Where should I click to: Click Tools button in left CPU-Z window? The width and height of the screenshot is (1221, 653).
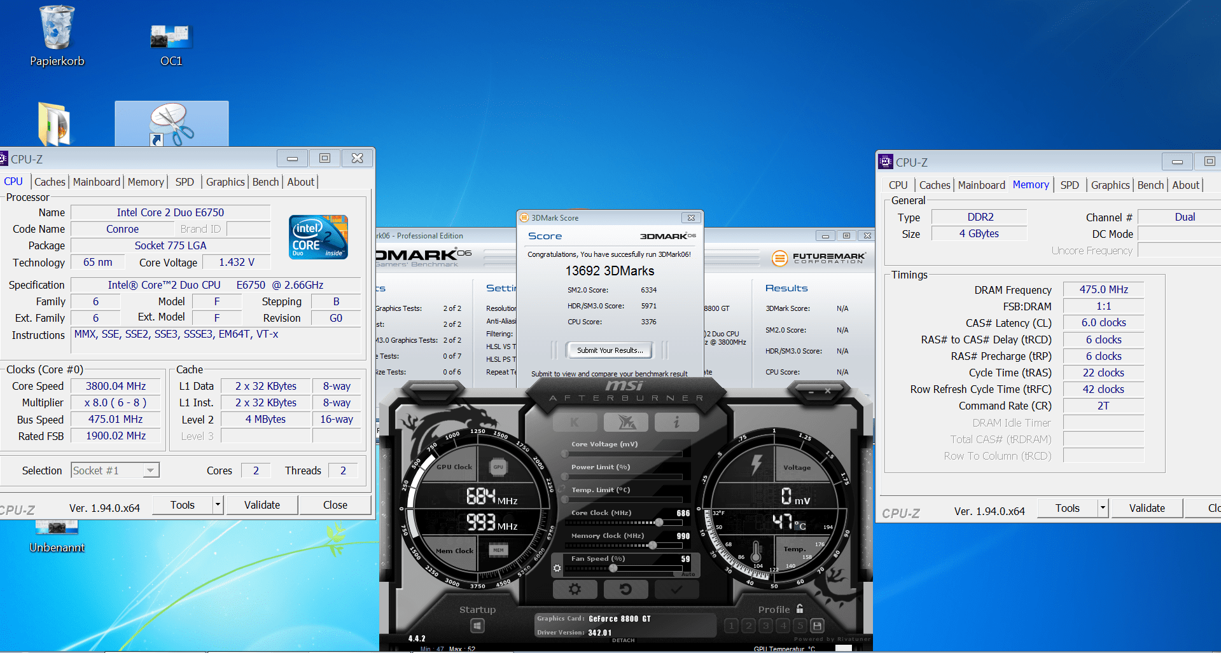183,505
